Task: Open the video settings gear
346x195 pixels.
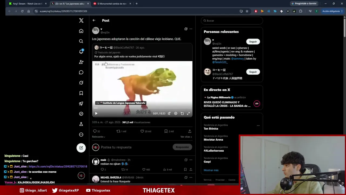Action: 176,113
